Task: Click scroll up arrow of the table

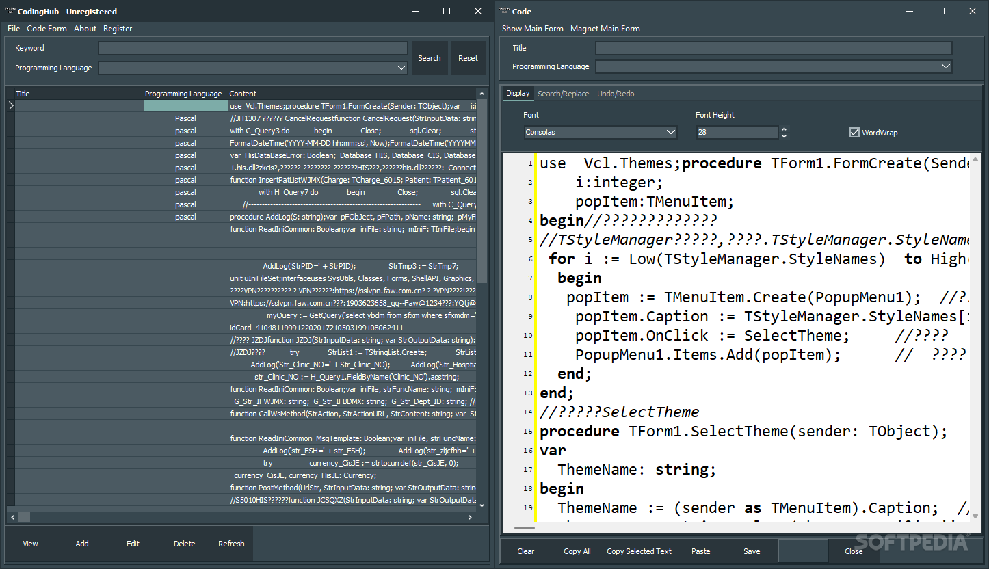Action: 482,94
